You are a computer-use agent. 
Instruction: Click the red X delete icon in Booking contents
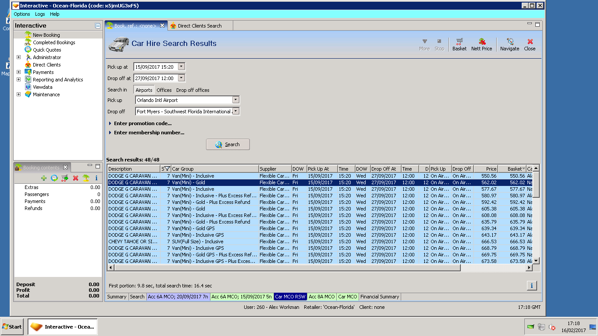tap(75, 178)
